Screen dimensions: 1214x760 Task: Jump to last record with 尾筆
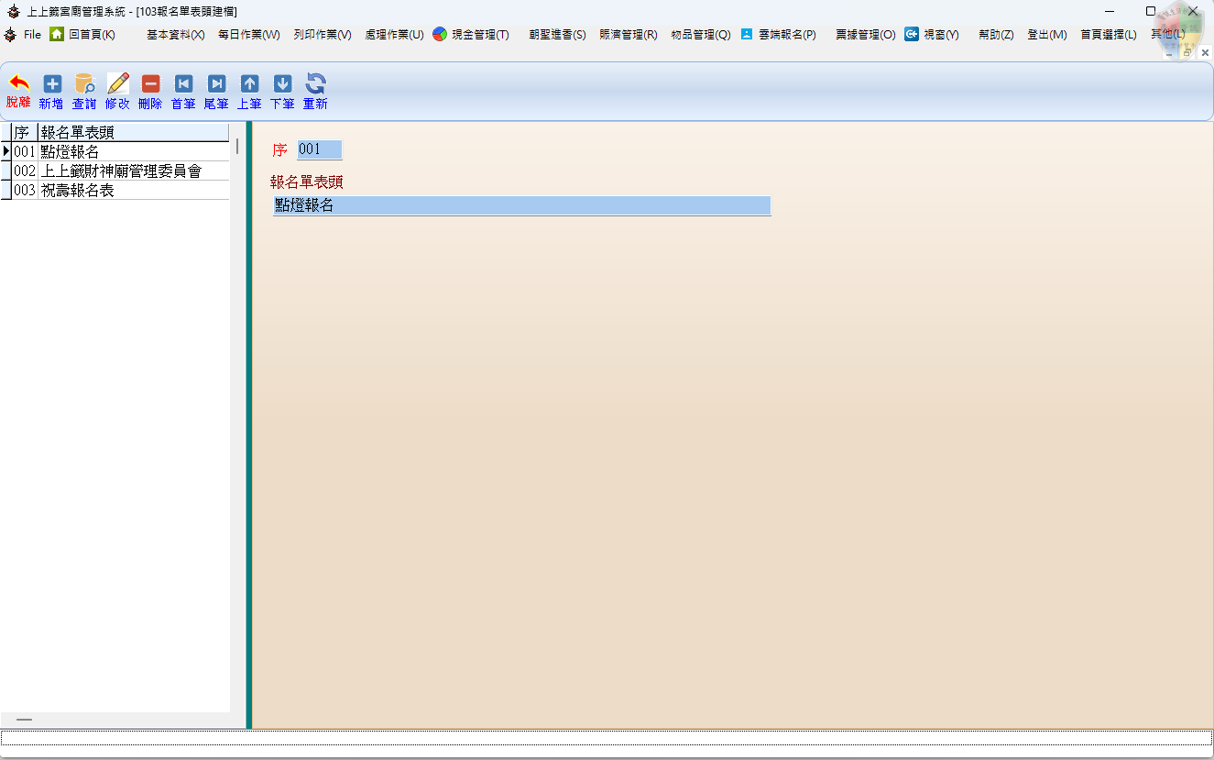[x=216, y=85]
